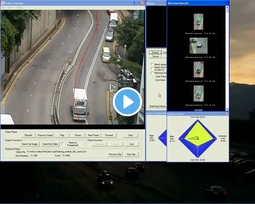Click the Color Hist. (0.39) label
The image size is (255, 204).
pyautogui.click(x=197, y=160)
